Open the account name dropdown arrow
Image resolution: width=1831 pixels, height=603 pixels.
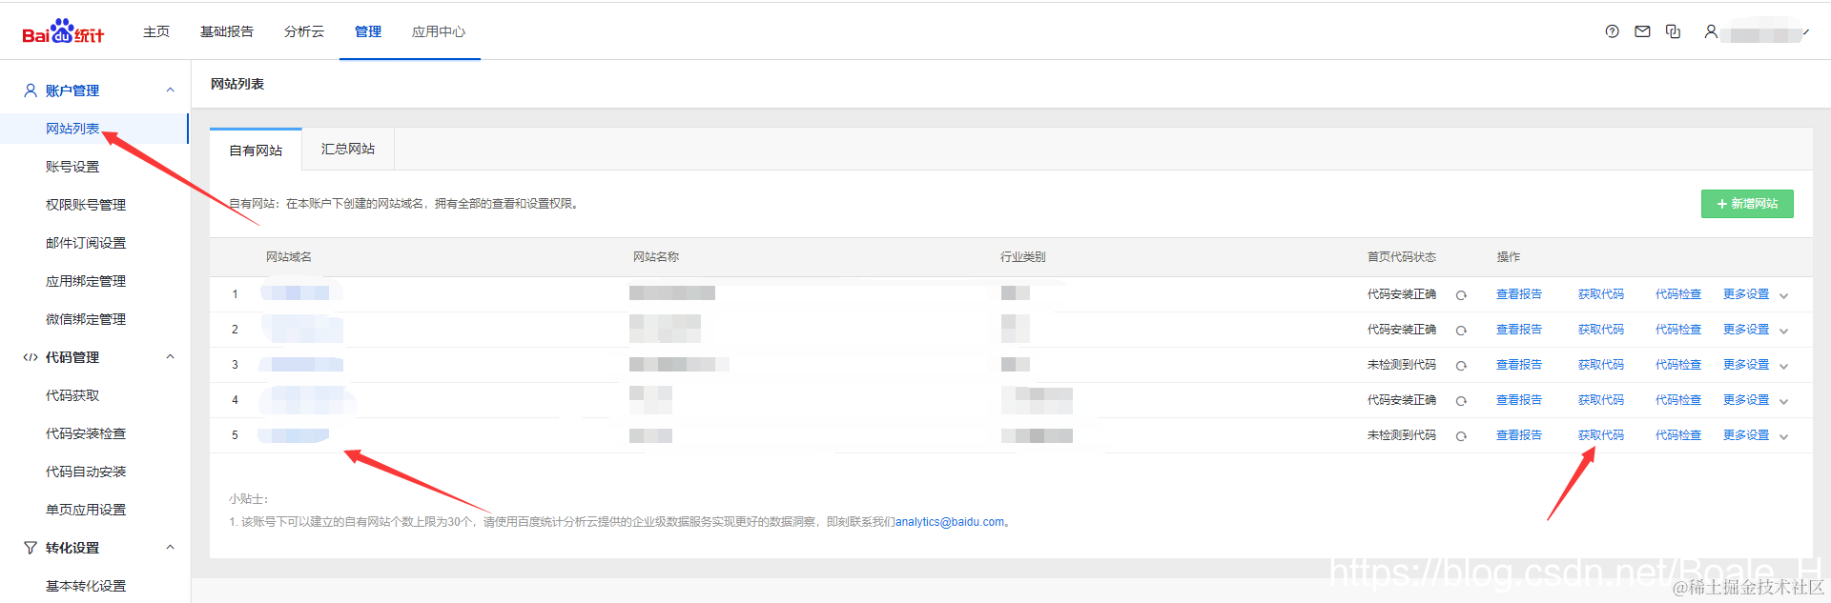tap(1805, 32)
